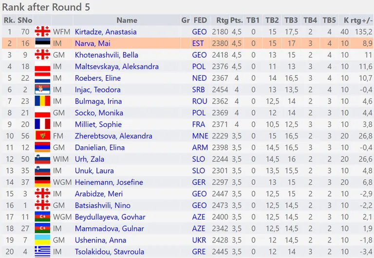Click the French flag in Milliet's row

[x=42, y=124]
